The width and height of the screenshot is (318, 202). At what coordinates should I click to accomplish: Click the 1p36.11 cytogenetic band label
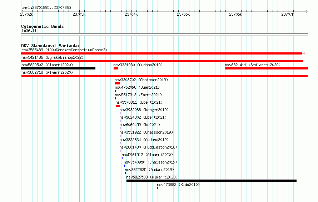[x=29, y=31]
